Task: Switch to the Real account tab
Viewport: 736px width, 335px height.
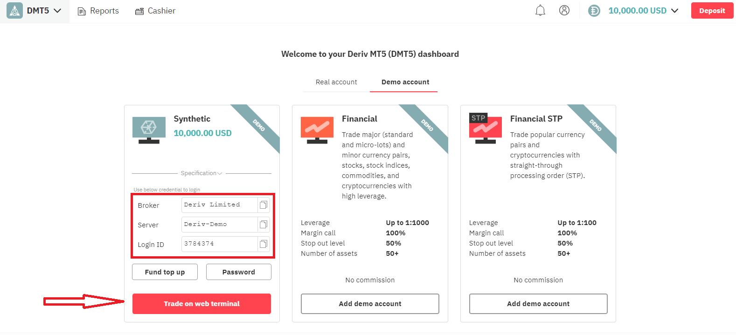Action: (x=335, y=82)
